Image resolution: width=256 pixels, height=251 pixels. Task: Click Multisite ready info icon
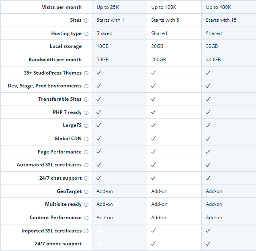pyautogui.click(x=86, y=205)
